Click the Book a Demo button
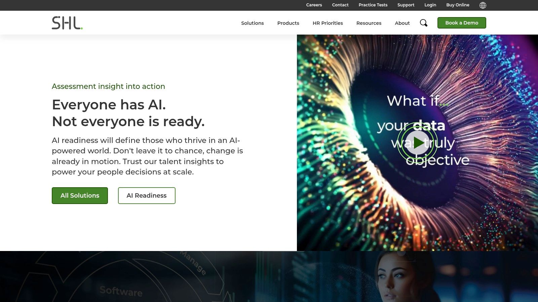Image resolution: width=538 pixels, height=302 pixels. [462, 23]
